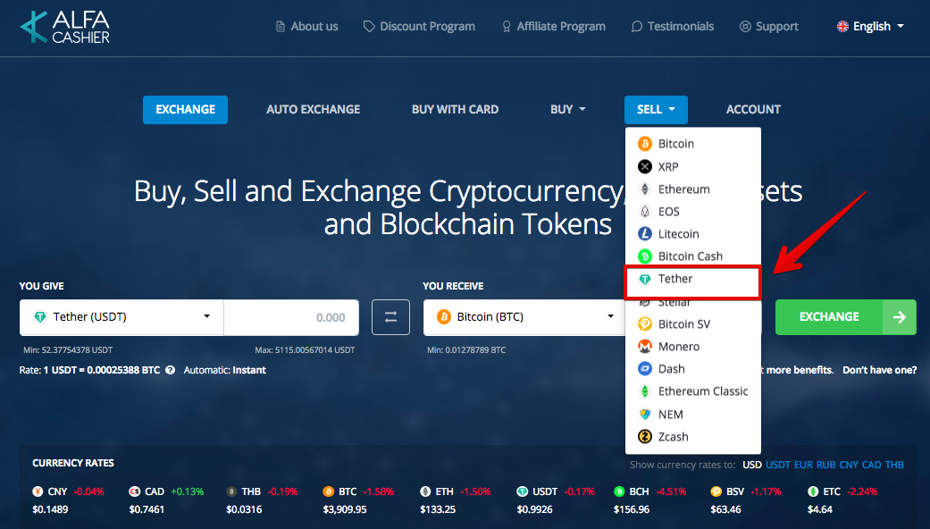
Task: Click the rate help question mark icon
Action: pyautogui.click(x=171, y=370)
